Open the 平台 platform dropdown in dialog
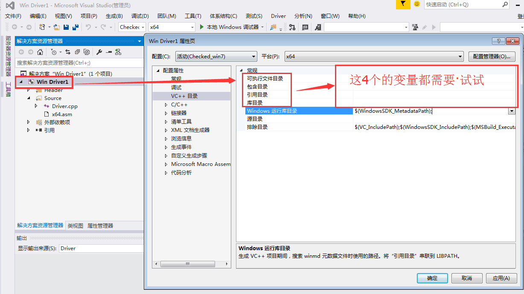Viewport: 524px width, 294px height. tap(374, 56)
